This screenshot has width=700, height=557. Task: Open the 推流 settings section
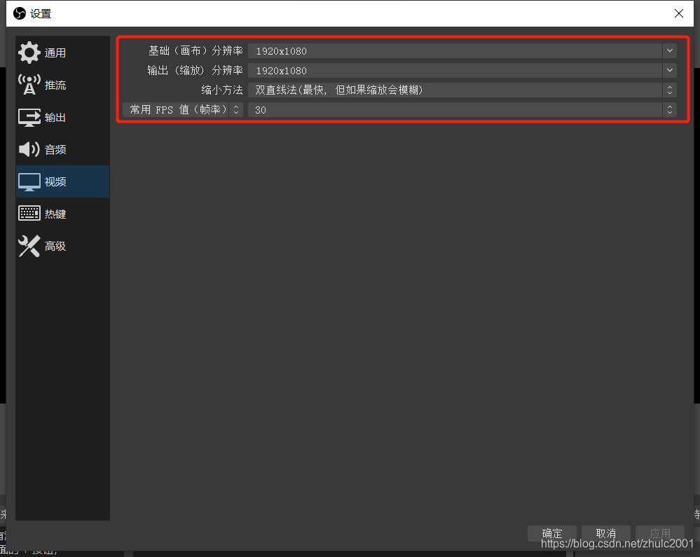click(62, 85)
